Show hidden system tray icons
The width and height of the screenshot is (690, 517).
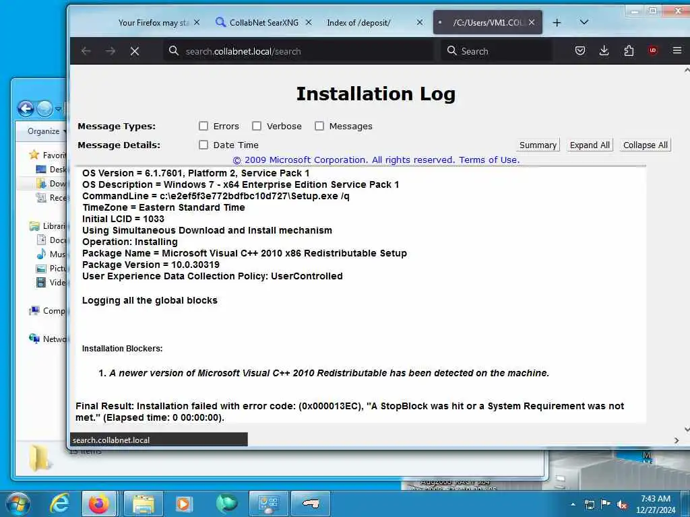(x=573, y=505)
